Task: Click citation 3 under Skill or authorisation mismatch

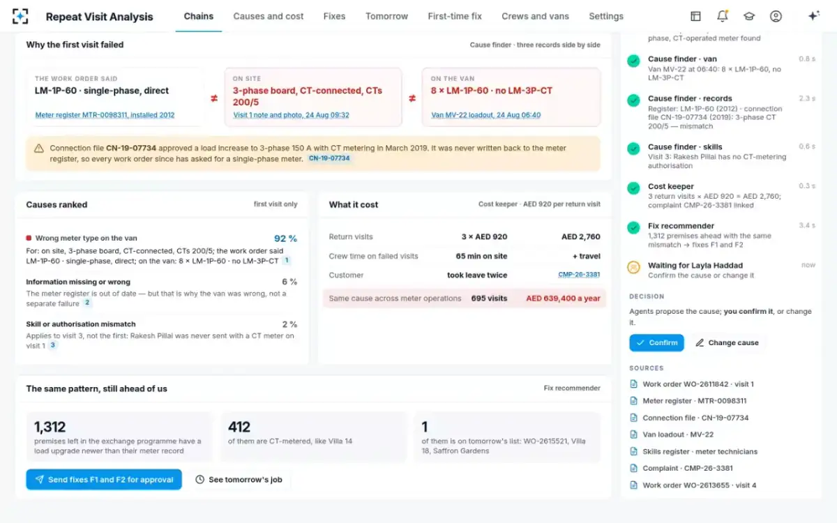Action: [x=52, y=345]
